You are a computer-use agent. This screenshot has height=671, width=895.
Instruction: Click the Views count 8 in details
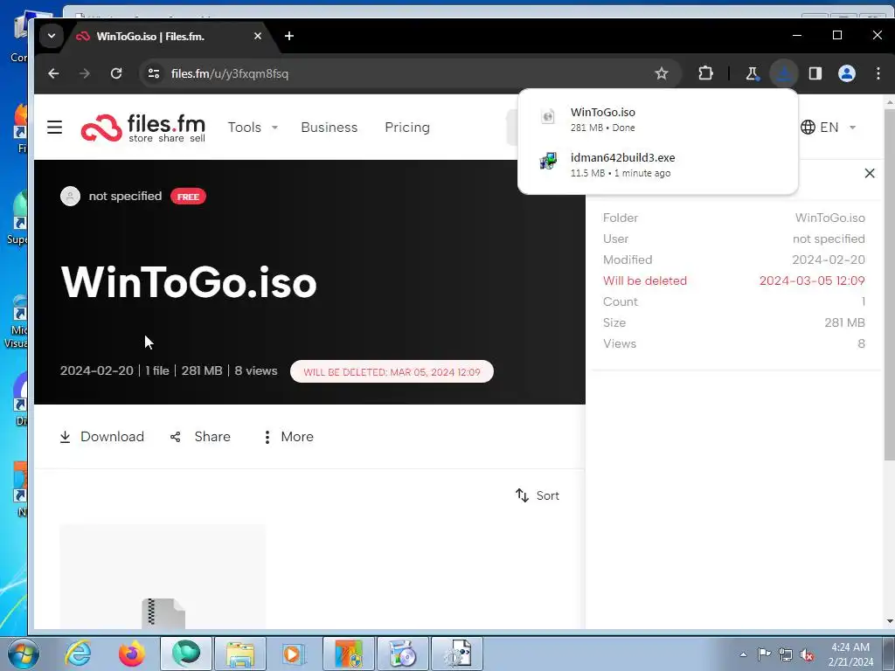click(861, 344)
